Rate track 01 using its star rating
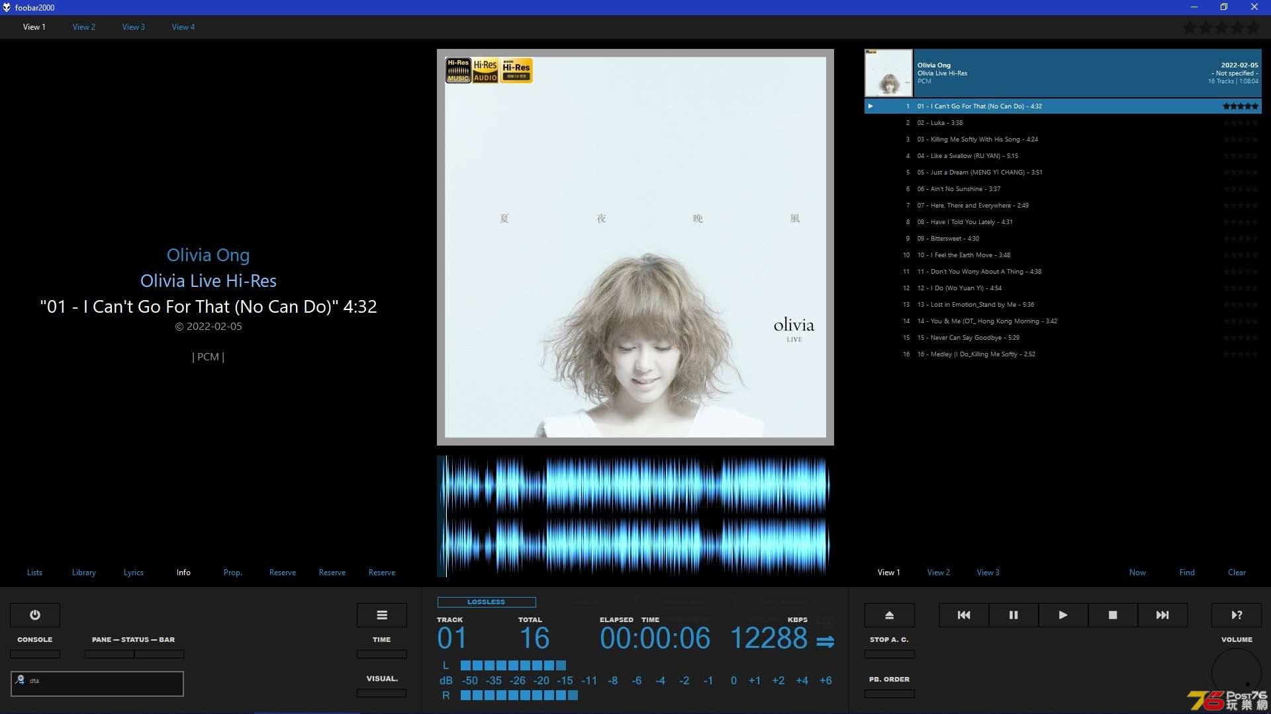 (x=1241, y=106)
